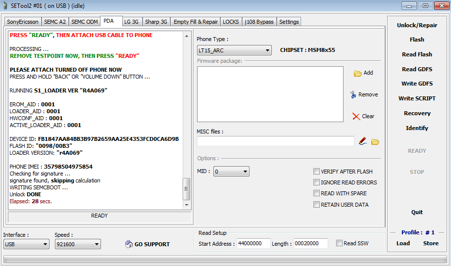The width and height of the screenshot is (451, 266).
Task: Click the log scroll down arrow
Action: pos(187,205)
